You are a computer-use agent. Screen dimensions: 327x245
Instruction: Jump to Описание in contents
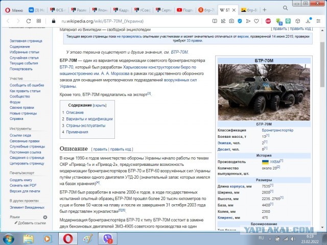[x=75, y=112]
